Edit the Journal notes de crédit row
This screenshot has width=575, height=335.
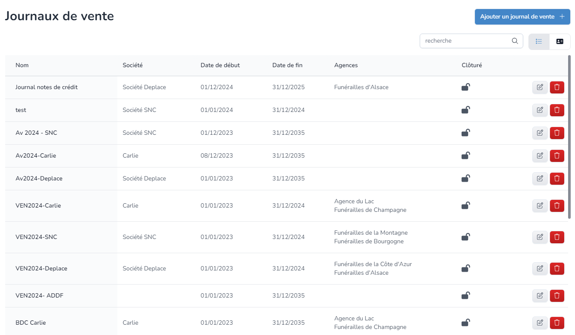click(540, 87)
